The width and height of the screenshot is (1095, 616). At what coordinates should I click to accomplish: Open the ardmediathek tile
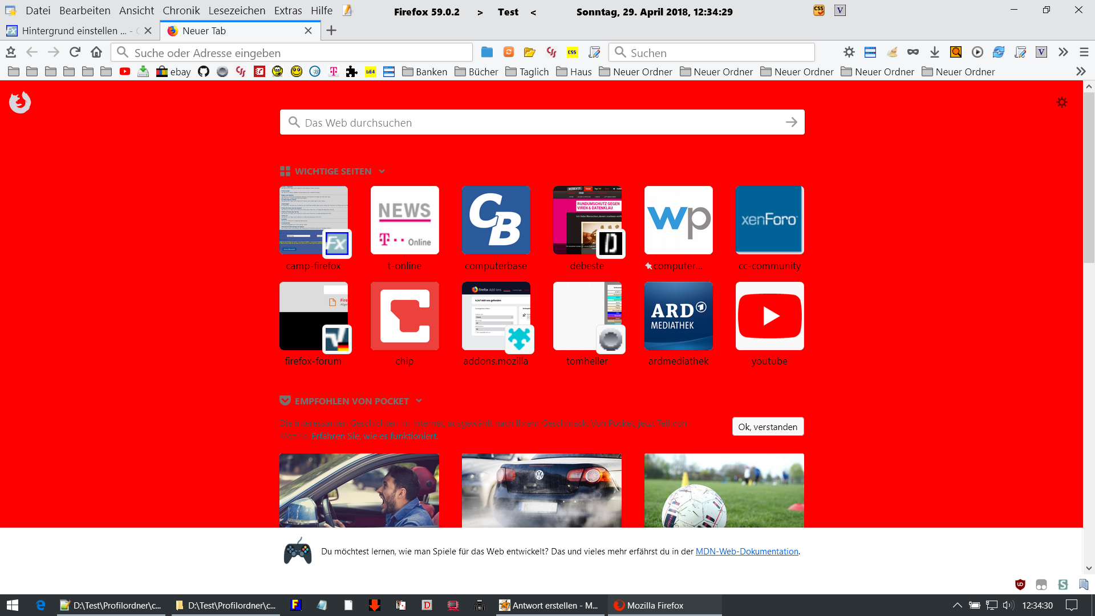click(678, 317)
